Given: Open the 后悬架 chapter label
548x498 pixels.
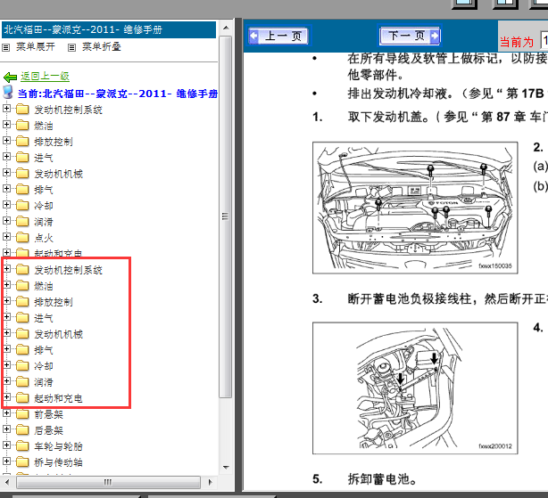Looking at the screenshot, I should [48, 430].
